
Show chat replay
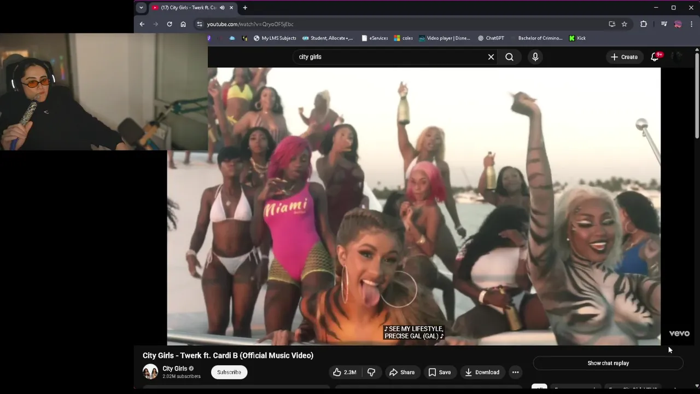click(608, 363)
